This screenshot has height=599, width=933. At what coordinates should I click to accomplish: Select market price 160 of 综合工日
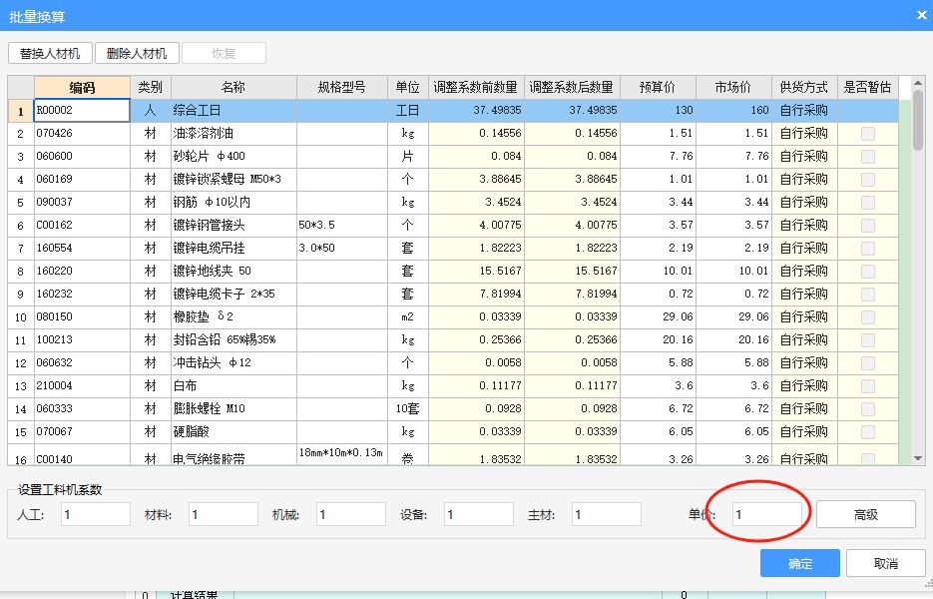(x=733, y=110)
